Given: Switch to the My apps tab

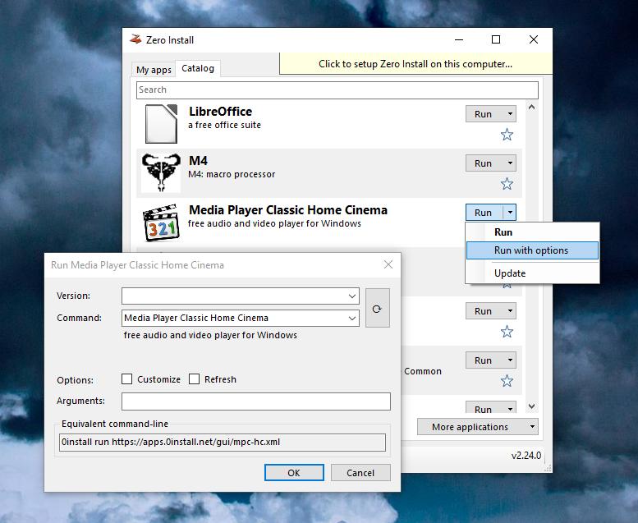Looking at the screenshot, I should (x=154, y=70).
